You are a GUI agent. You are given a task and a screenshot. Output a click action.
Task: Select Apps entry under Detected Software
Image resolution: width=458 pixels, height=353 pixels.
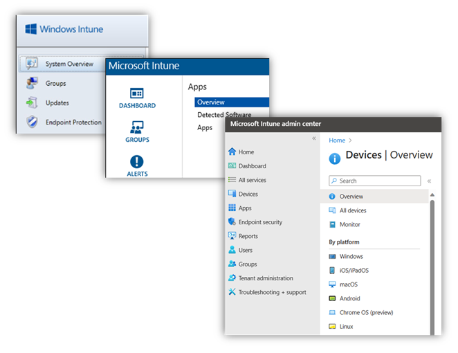[x=205, y=127]
